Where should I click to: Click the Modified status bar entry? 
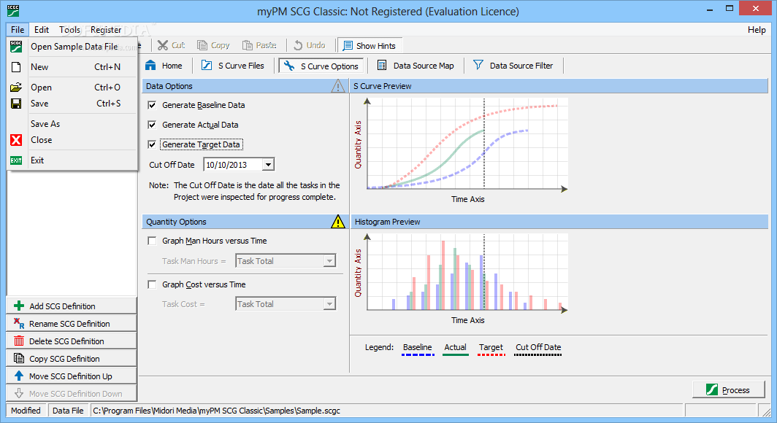26,411
